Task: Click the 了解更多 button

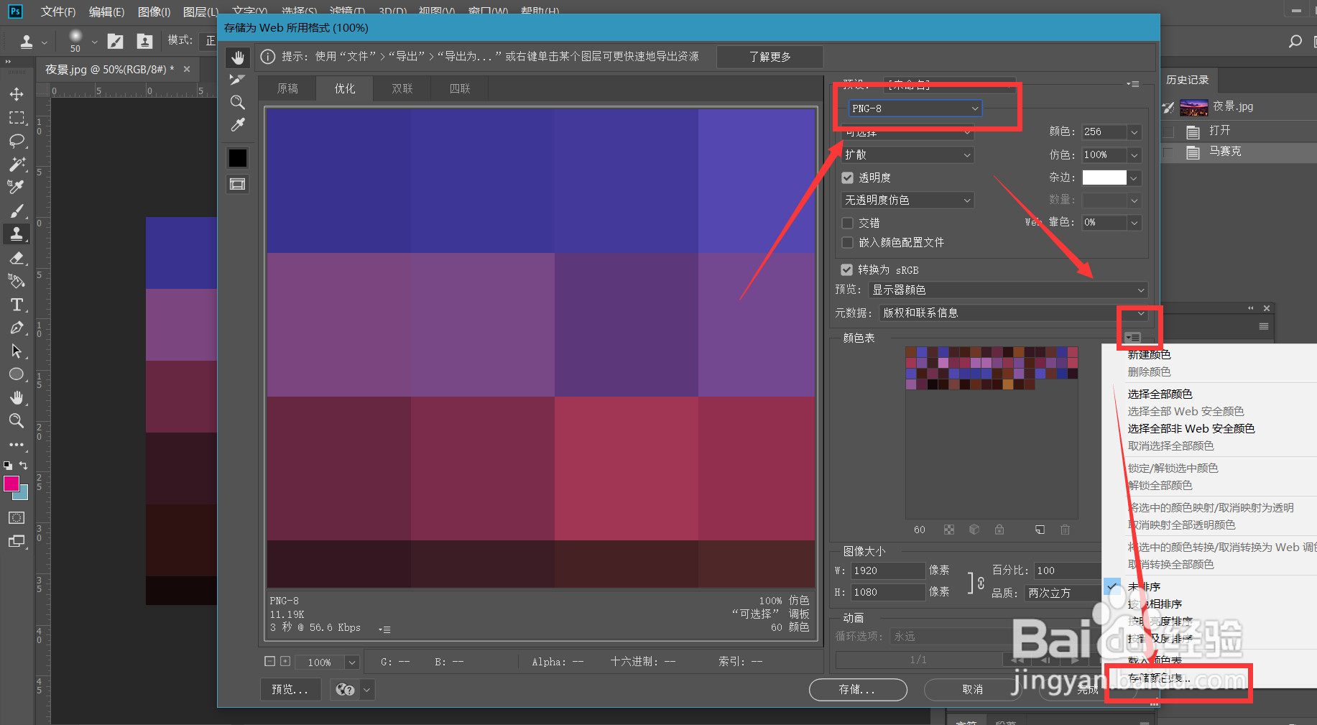Action: [770, 57]
